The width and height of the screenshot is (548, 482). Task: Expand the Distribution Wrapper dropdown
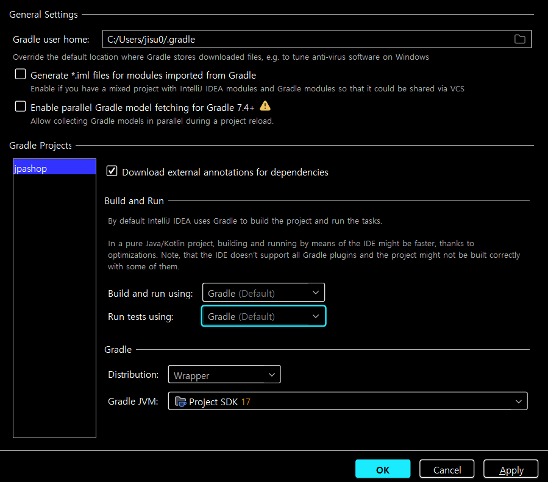pos(224,374)
